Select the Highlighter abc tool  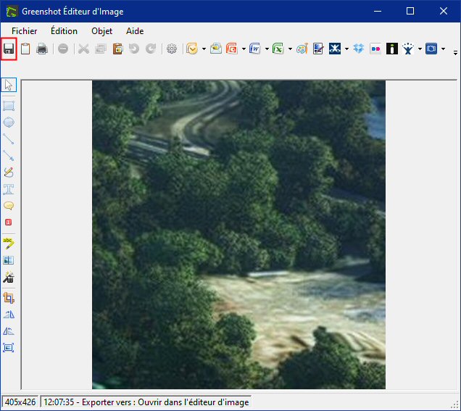coord(9,244)
